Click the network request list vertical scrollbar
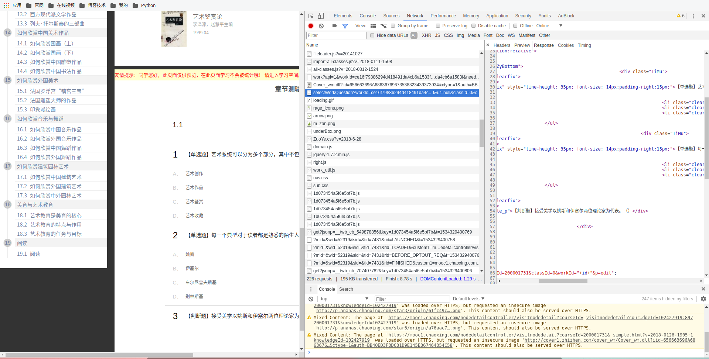The width and height of the screenshot is (709, 359). pyautogui.click(x=481, y=133)
